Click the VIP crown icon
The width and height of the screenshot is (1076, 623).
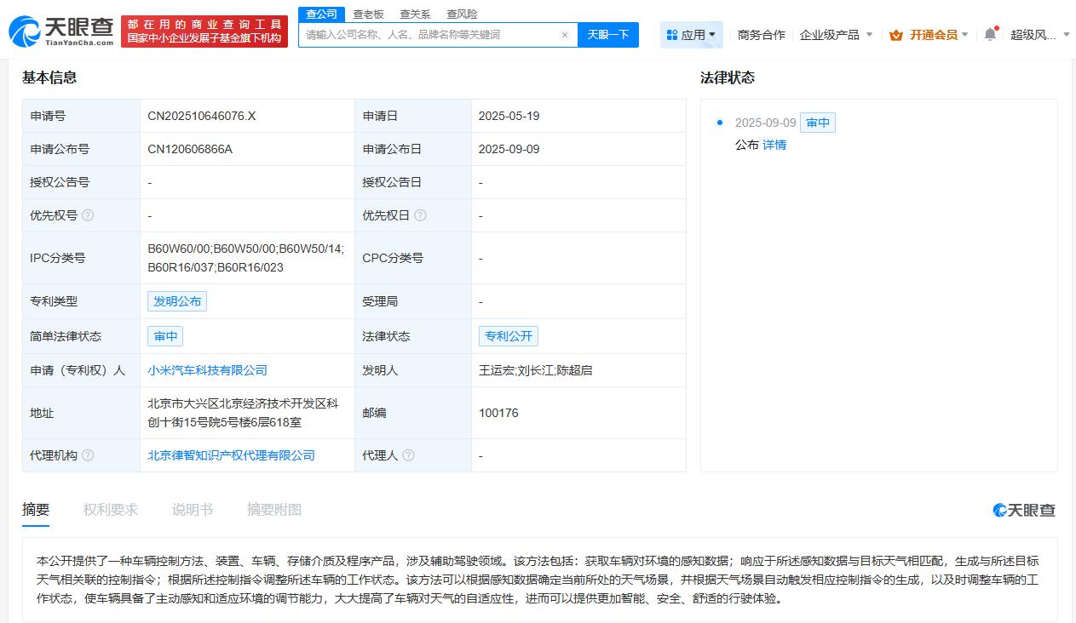[x=895, y=35]
